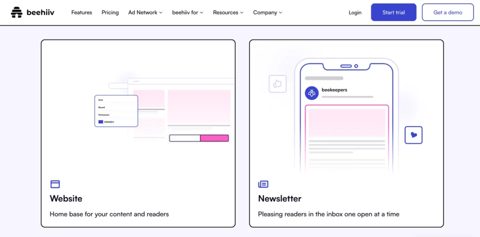Viewport: 480px width, 237px height.
Task: Click the pink subscribe button in the mockup
Action: [214, 138]
